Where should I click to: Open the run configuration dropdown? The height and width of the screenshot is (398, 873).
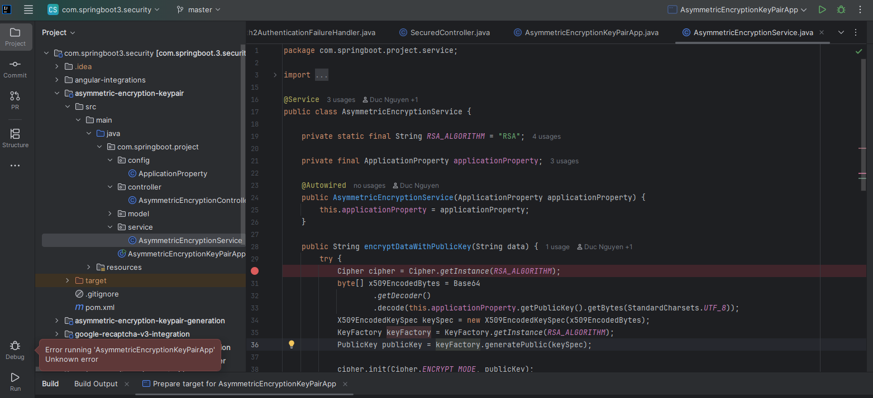point(738,9)
